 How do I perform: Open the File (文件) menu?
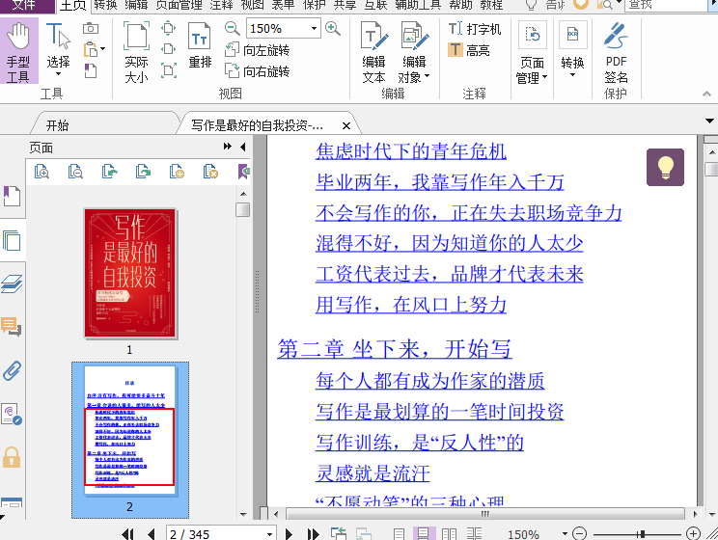[x=26, y=5]
